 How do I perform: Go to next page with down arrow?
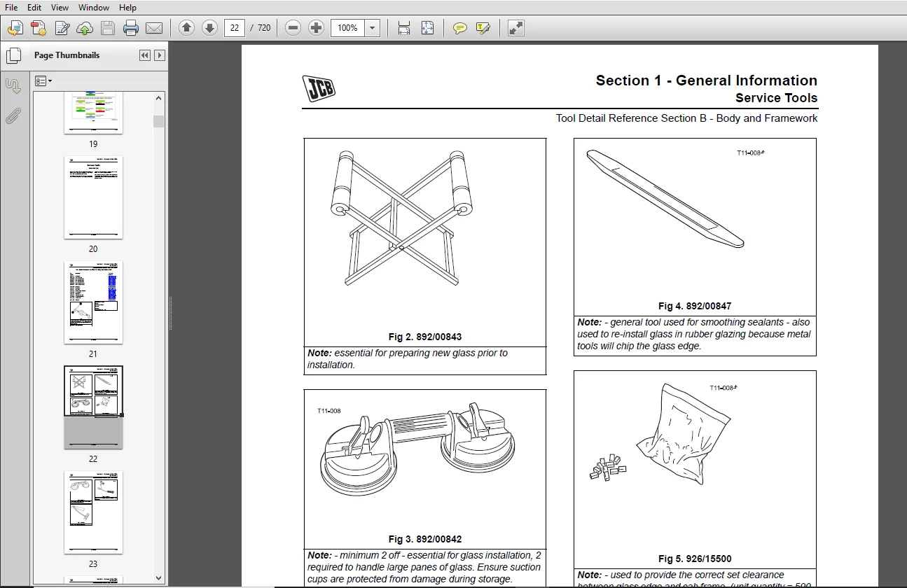(209, 28)
